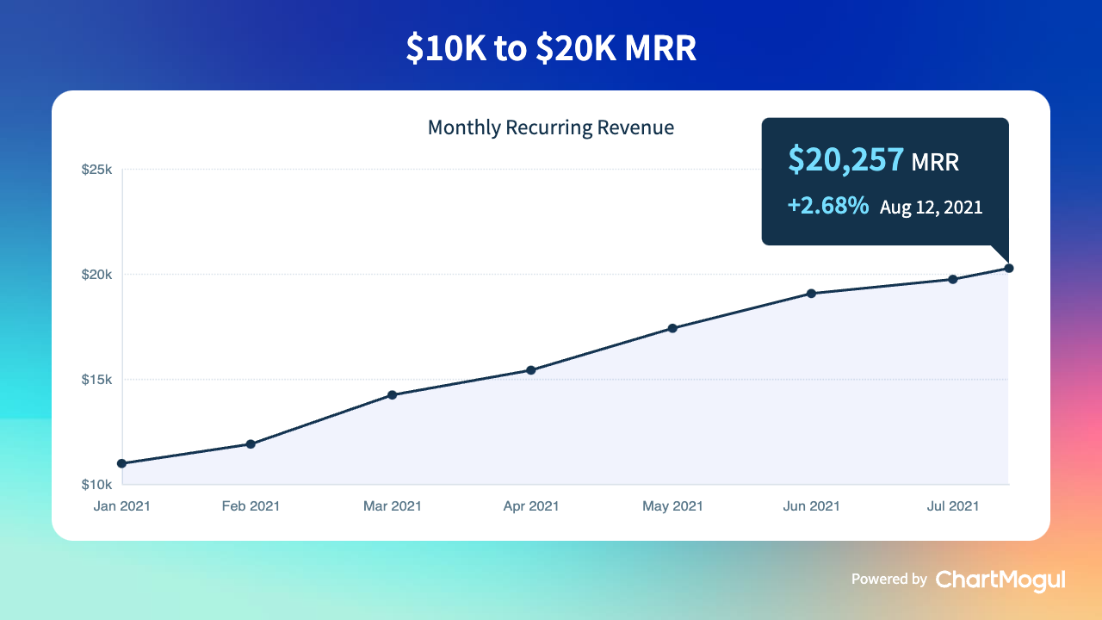1102x620 pixels.
Task: Click the ChartMogul logo text
Action: (x=1000, y=580)
